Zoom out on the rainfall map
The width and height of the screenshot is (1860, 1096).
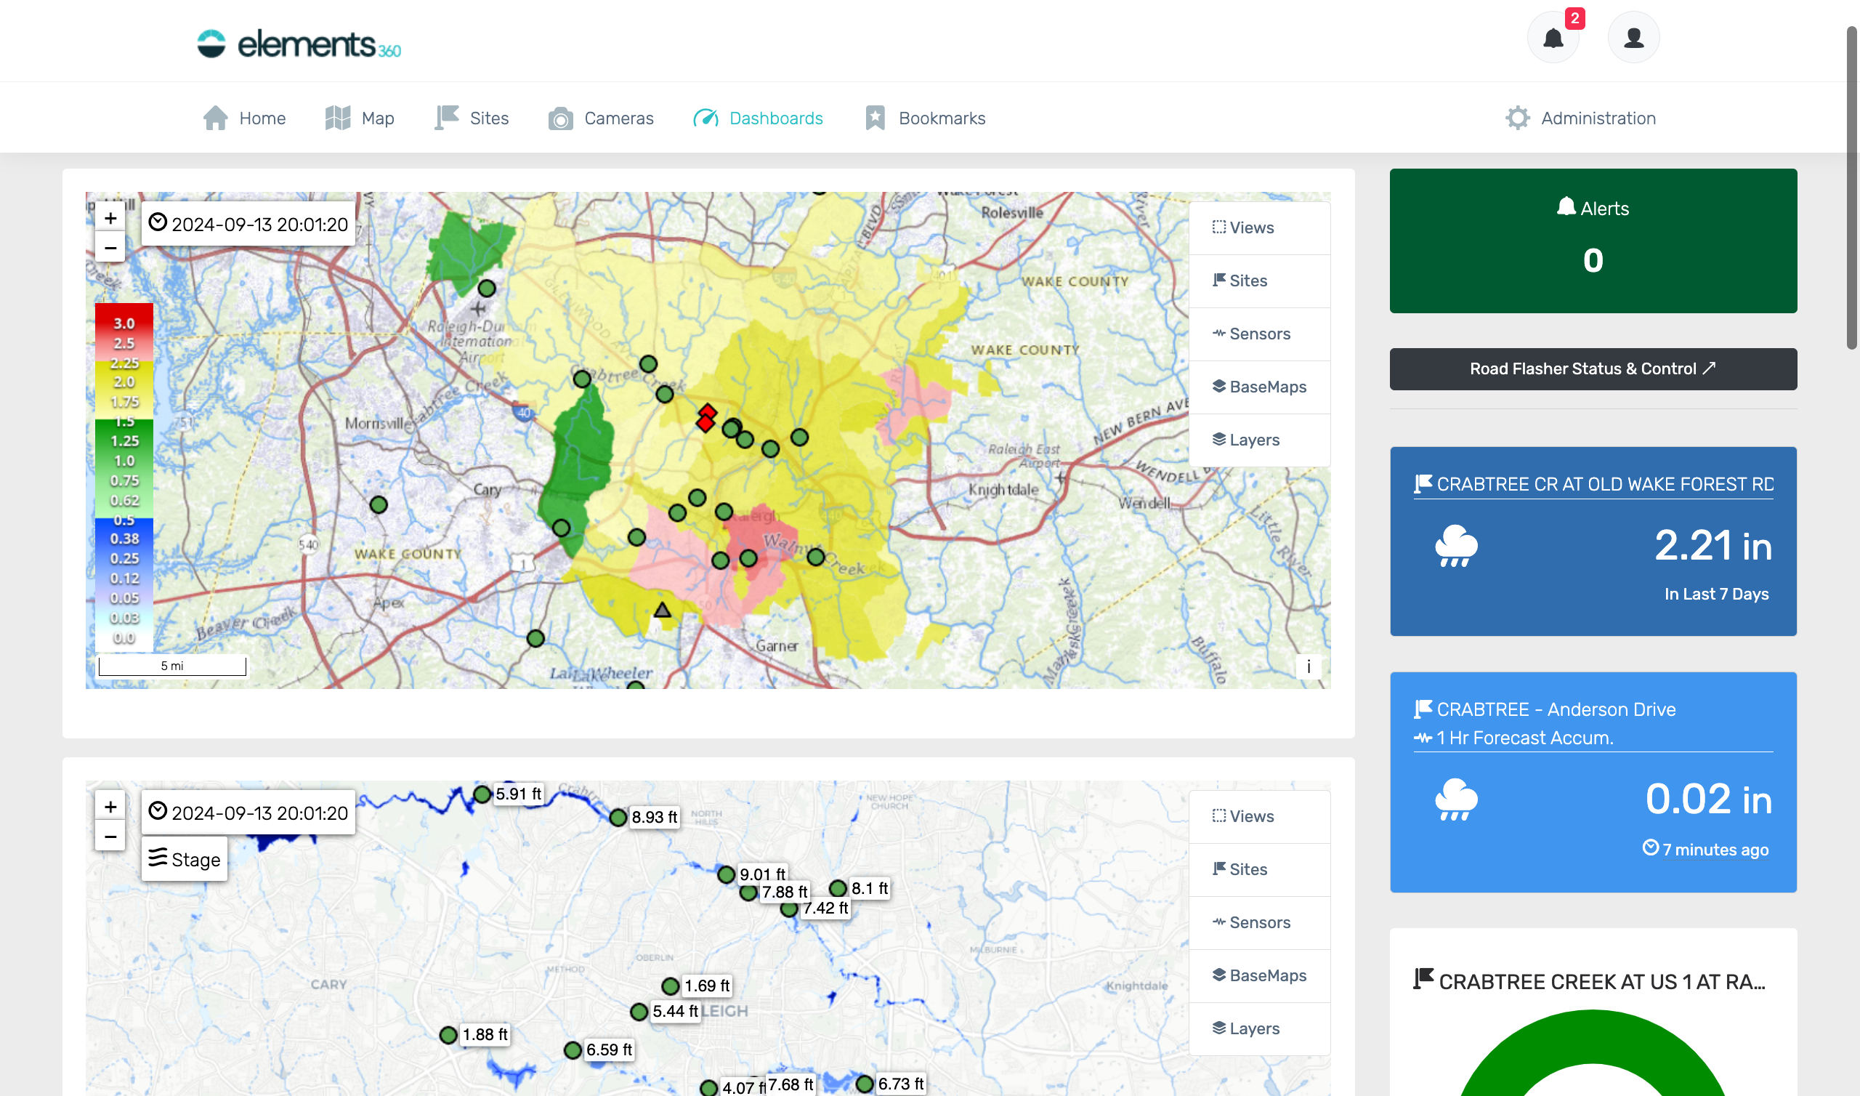pyautogui.click(x=110, y=248)
